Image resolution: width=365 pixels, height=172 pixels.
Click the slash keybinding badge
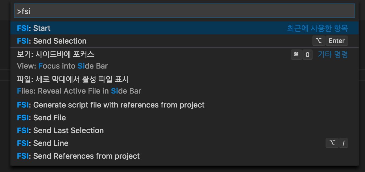pyautogui.click(x=343, y=143)
